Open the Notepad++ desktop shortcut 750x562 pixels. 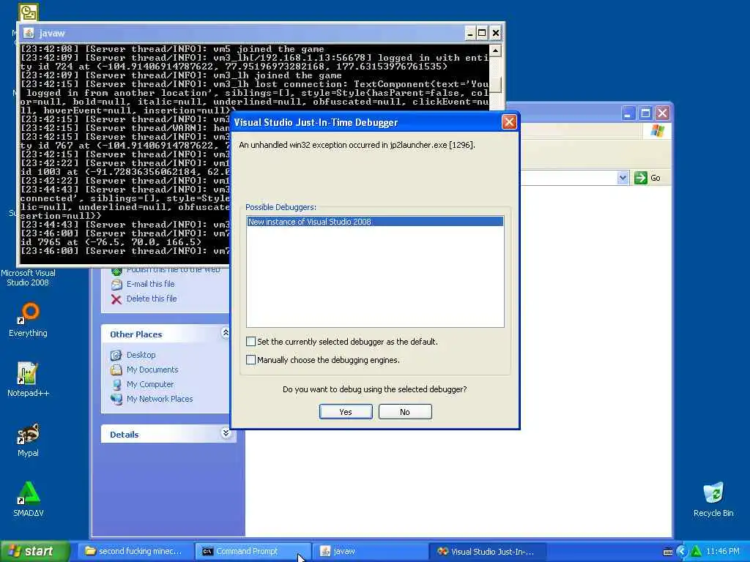(28, 380)
